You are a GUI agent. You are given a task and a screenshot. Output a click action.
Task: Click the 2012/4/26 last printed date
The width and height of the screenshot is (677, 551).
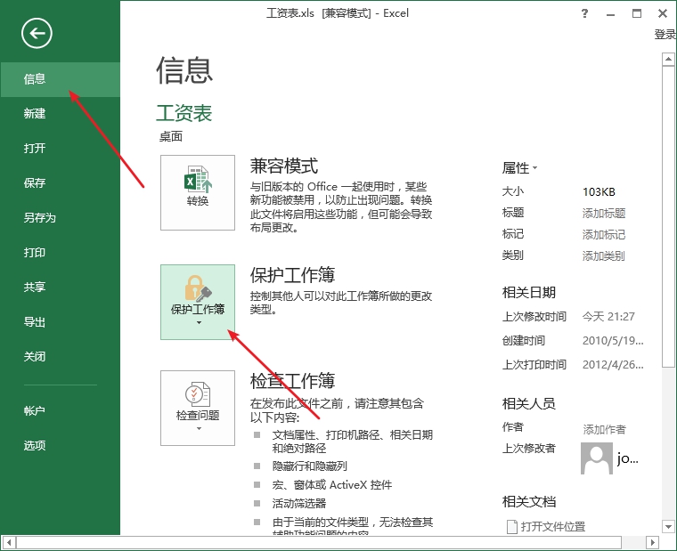[613, 365]
